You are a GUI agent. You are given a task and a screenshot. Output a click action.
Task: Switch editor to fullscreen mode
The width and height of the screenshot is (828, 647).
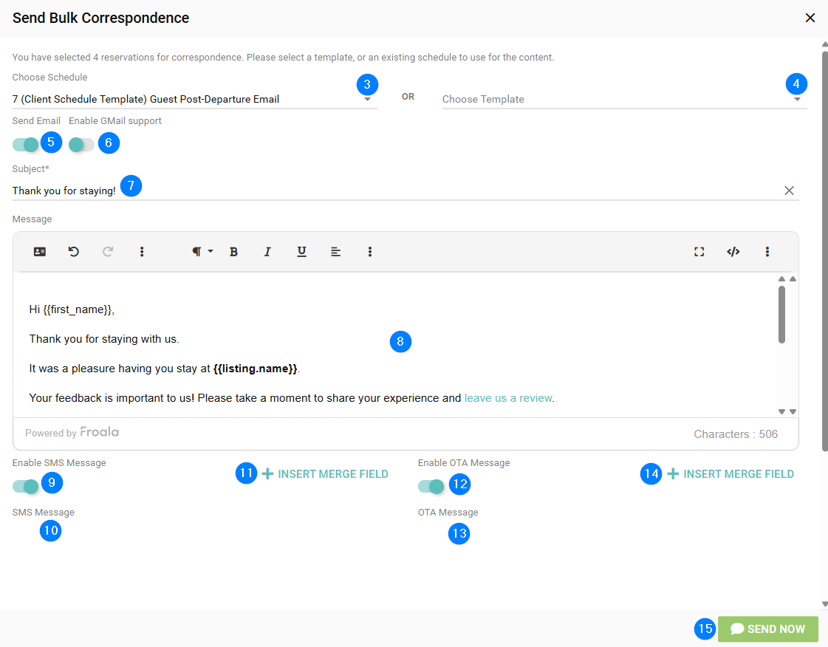[699, 252]
